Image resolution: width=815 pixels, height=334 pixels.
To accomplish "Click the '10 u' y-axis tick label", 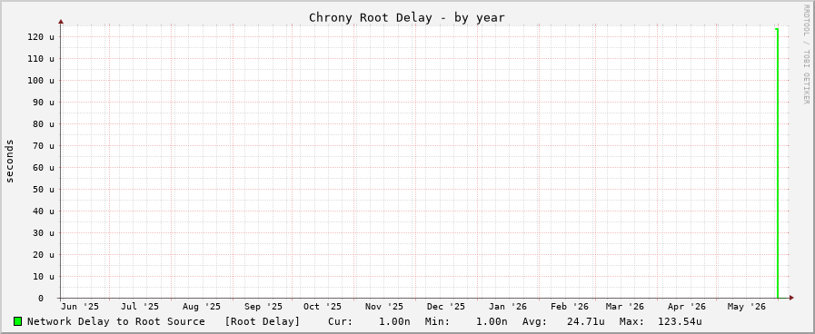I will tap(43, 277).
